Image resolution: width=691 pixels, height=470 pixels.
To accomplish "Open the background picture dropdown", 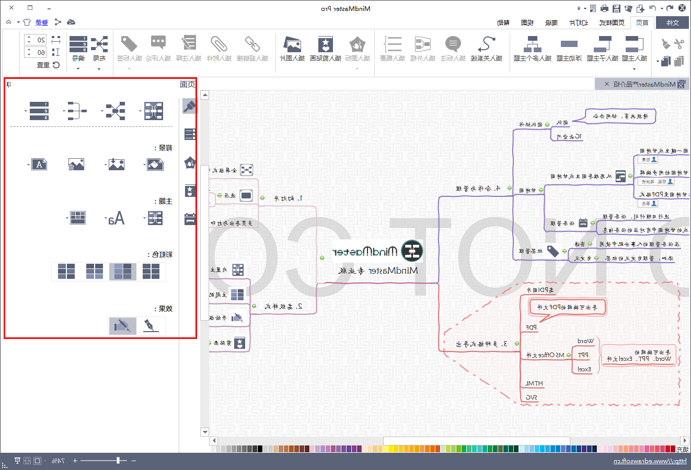I will pyautogui.click(x=114, y=164).
